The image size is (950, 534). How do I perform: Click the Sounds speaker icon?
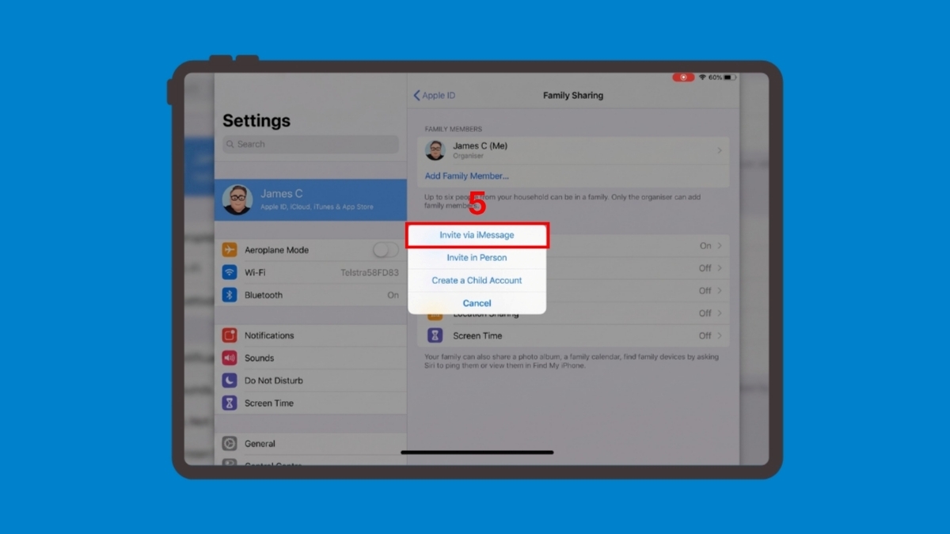(230, 358)
